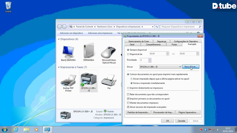Uncheck Imprimir primeiro os documentos no spool

pos(128,99)
